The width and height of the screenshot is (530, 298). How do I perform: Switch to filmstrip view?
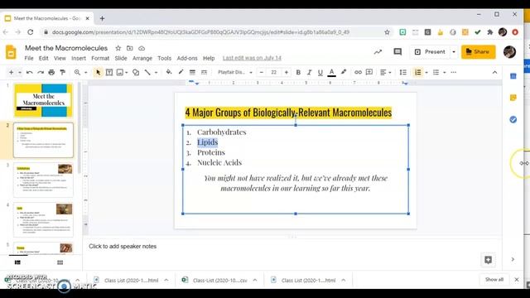click(17, 262)
